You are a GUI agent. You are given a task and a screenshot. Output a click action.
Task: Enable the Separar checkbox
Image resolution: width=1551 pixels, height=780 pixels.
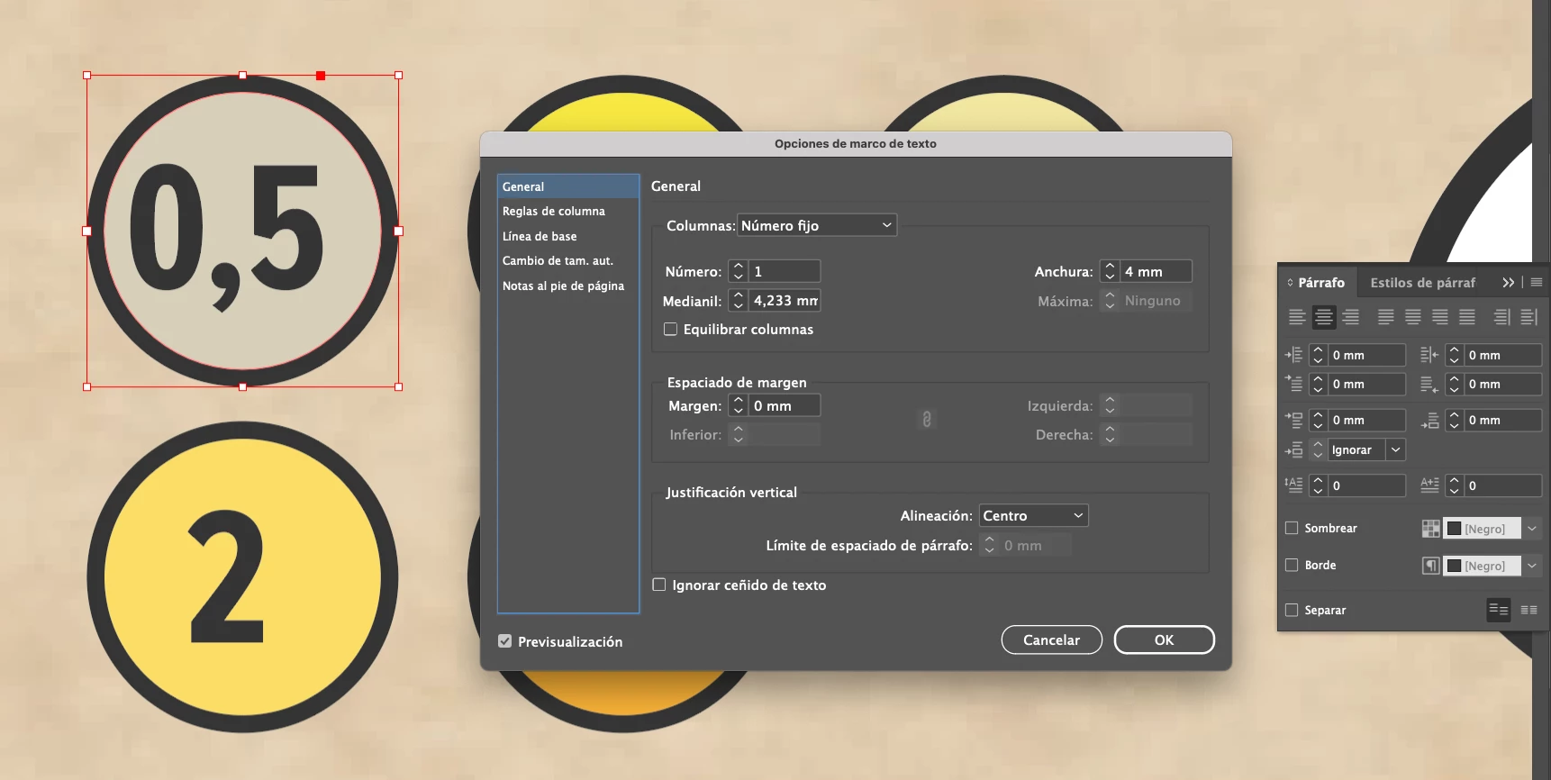pyautogui.click(x=1292, y=610)
